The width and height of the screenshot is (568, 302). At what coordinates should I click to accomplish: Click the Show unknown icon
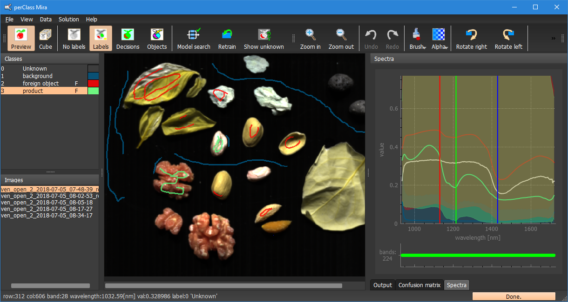pos(264,39)
